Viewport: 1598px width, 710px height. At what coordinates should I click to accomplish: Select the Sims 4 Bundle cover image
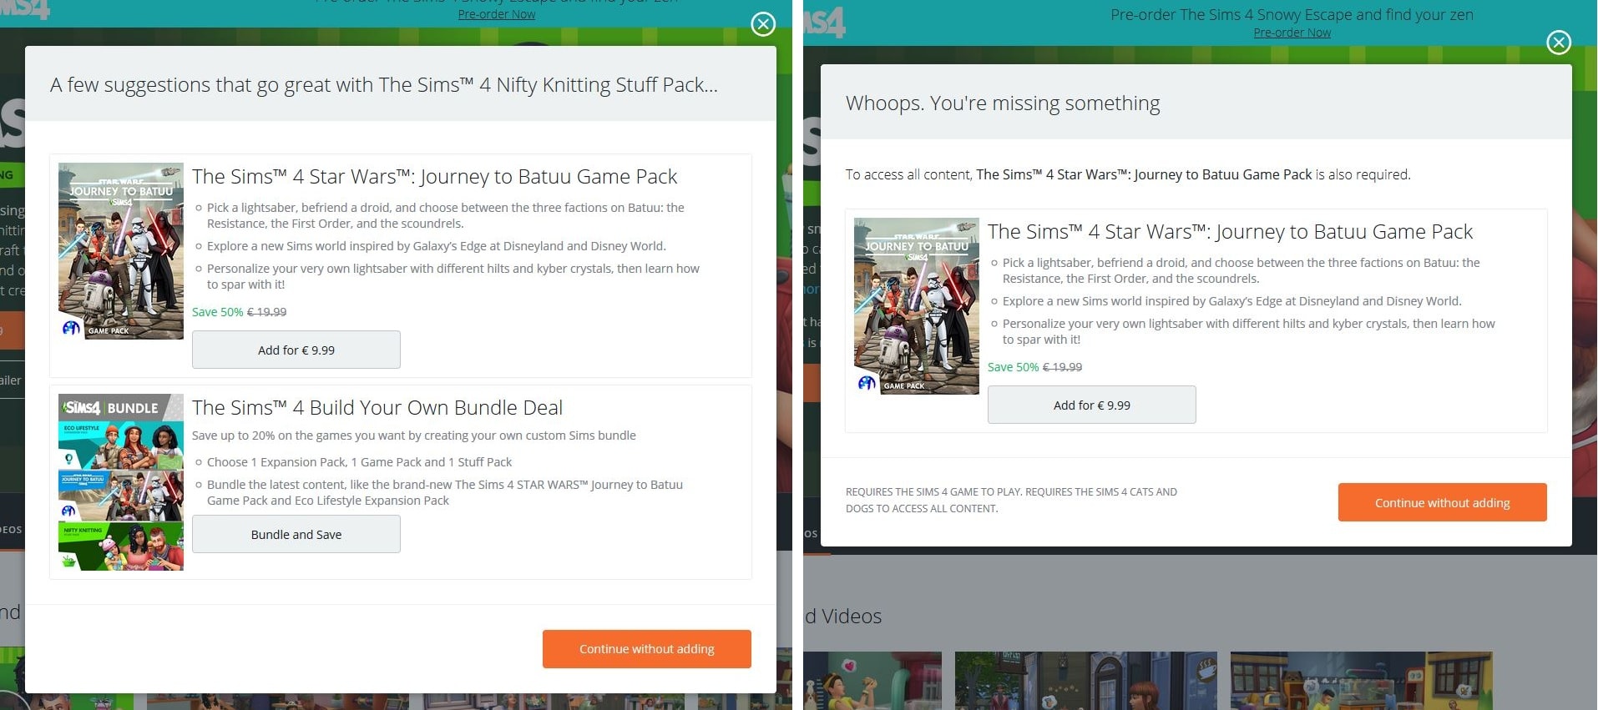(x=121, y=482)
